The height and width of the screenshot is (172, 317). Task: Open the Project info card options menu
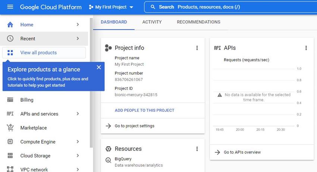pyautogui.click(x=197, y=48)
